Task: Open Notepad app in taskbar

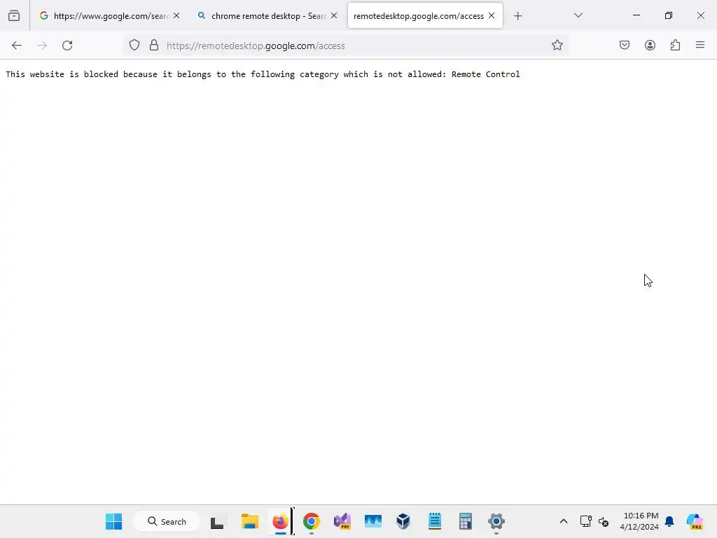Action: coord(434,521)
